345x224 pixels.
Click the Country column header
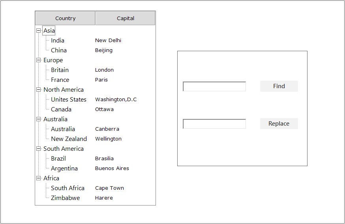(x=65, y=18)
